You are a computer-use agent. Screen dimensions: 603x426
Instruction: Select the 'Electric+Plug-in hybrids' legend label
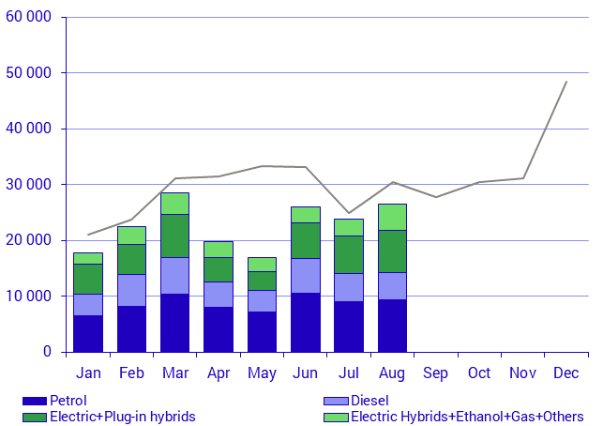coord(123,417)
